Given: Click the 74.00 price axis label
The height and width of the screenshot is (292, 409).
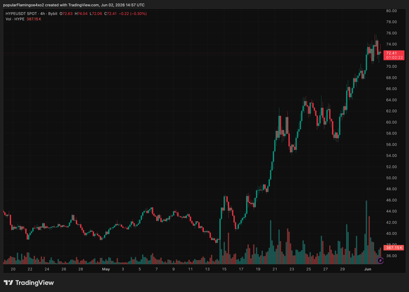Looking at the screenshot, I should pyautogui.click(x=392, y=44).
